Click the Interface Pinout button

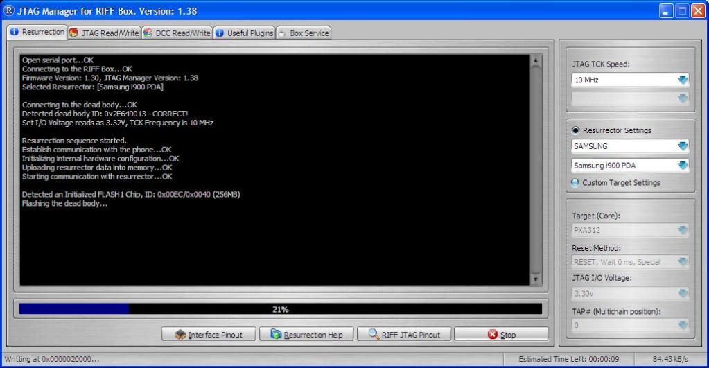[209, 335]
